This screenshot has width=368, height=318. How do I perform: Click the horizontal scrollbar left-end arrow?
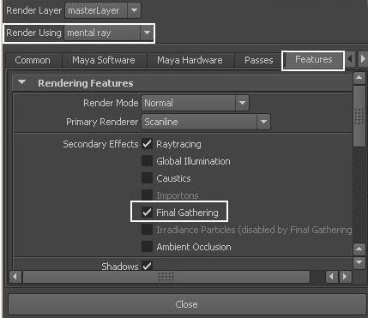pos(15,277)
